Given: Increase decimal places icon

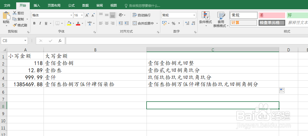Looking at the screenshot, I should [x=187, y=23].
